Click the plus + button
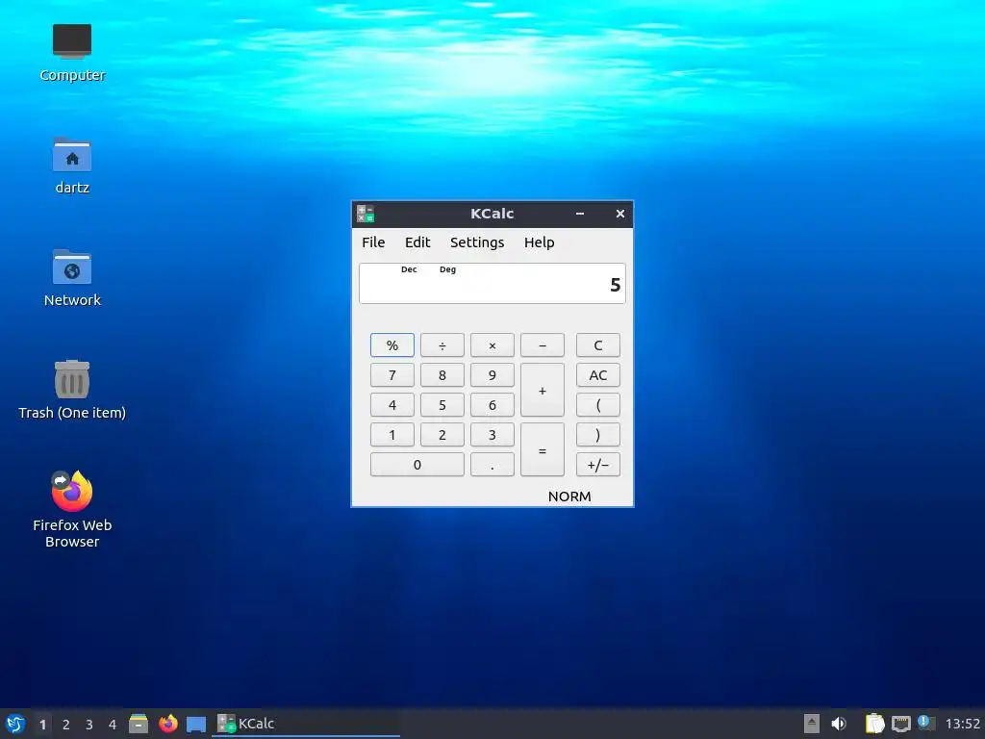 coord(543,391)
